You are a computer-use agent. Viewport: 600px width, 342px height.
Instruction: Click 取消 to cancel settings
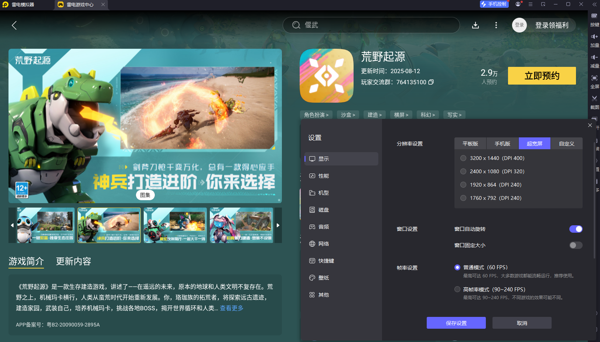[522, 323]
